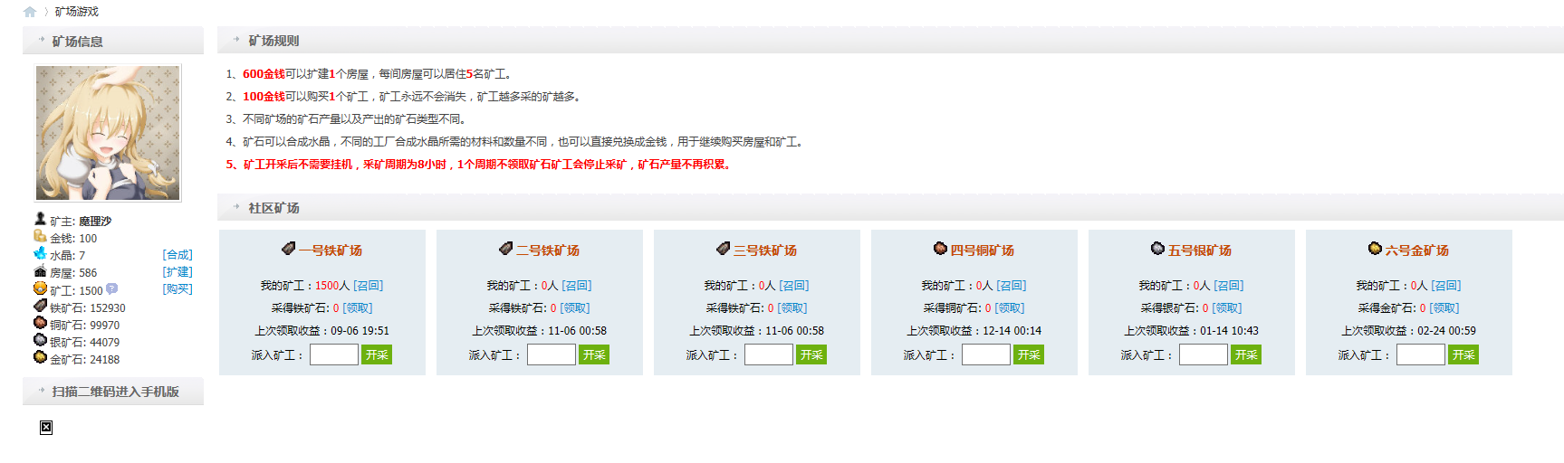Viewport: 1564px width, 463px height.
Task: Click the 二号铁矿场 iron ore icon
Action: [x=506, y=248]
